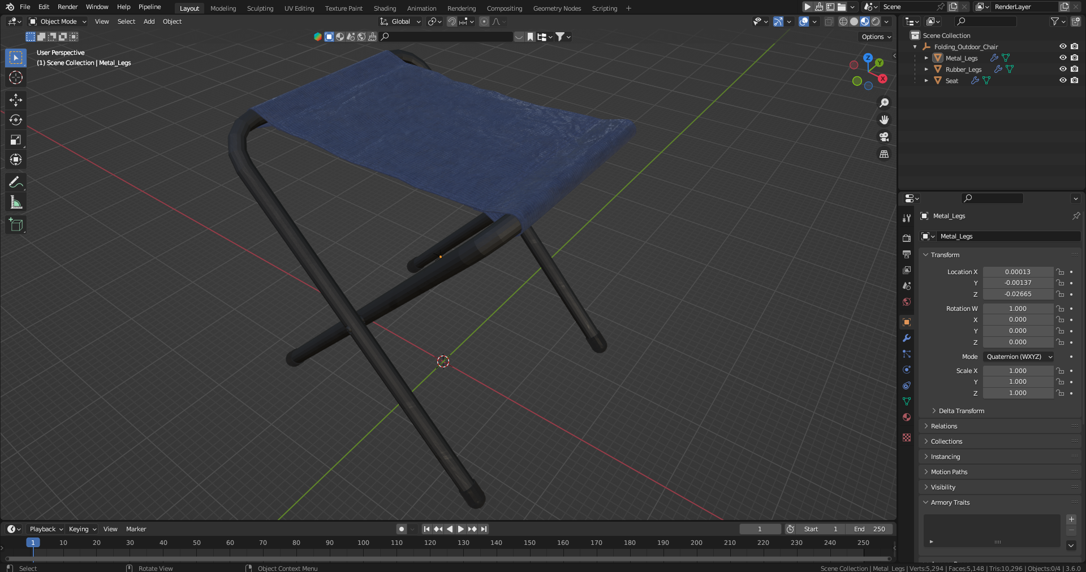
Task: Activate the Scale tool
Action: [x=16, y=140]
